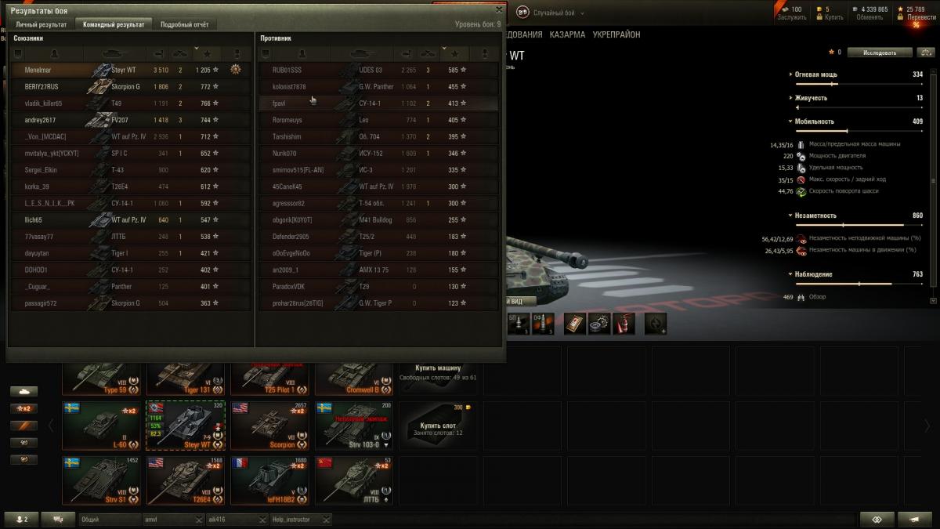Open the Командный результат tab

[x=114, y=24]
